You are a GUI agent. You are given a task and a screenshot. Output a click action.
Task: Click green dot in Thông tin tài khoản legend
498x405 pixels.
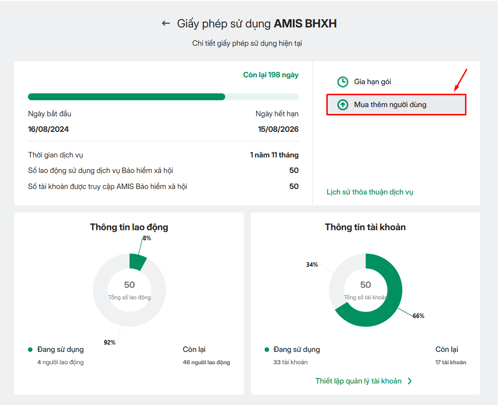(x=267, y=350)
